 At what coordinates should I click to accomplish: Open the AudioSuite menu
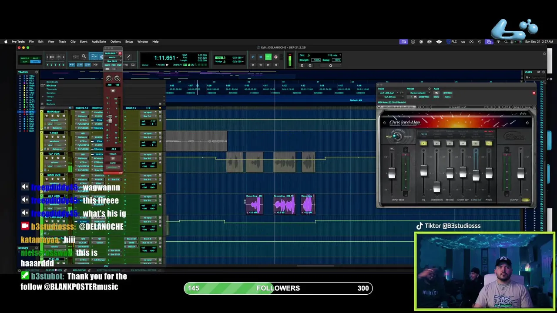point(99,42)
